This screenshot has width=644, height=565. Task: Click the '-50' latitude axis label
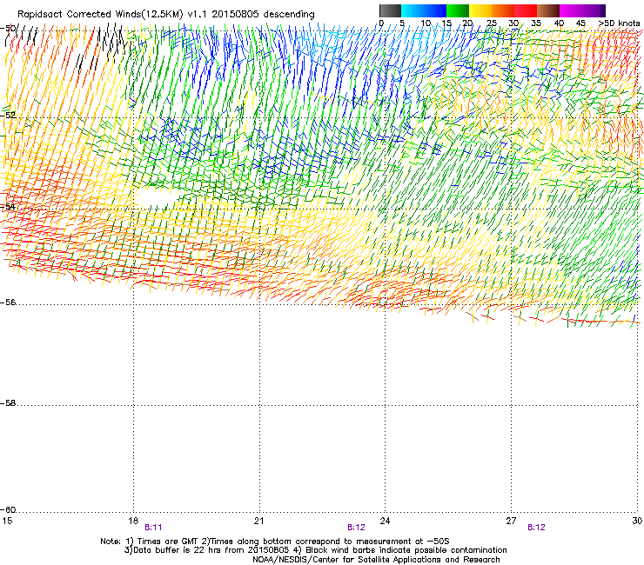[x=9, y=29]
